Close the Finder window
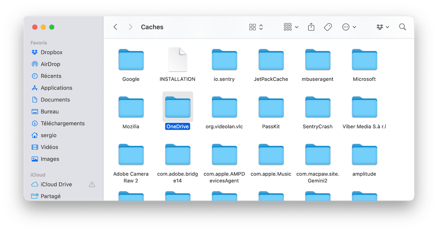The height and width of the screenshot is (232, 438). (35, 27)
